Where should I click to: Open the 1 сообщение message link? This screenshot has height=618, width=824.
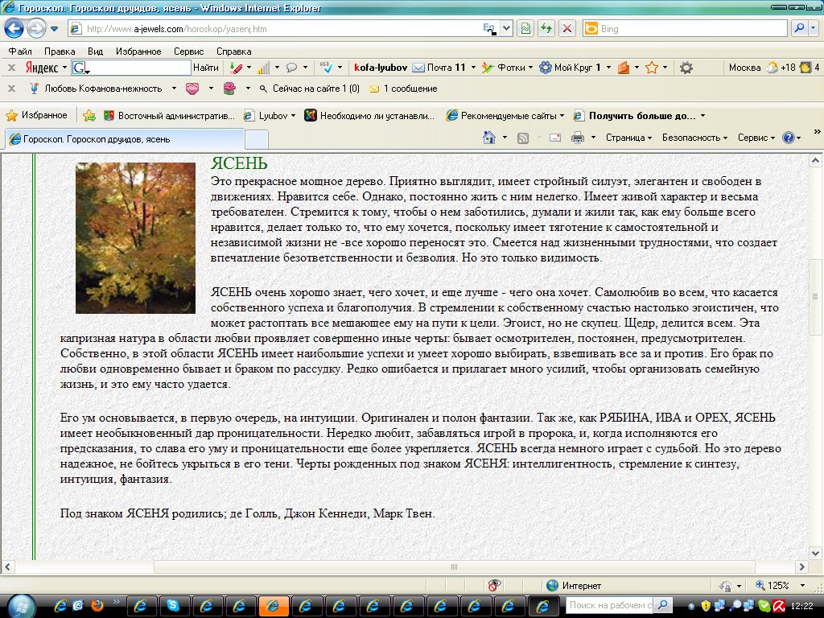(404, 89)
